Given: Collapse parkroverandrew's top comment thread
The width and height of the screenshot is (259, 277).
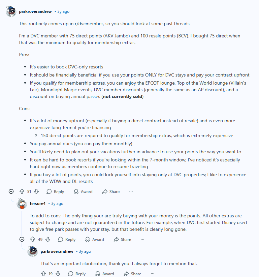Looking at the screenshot, I should (x=11, y=191).
